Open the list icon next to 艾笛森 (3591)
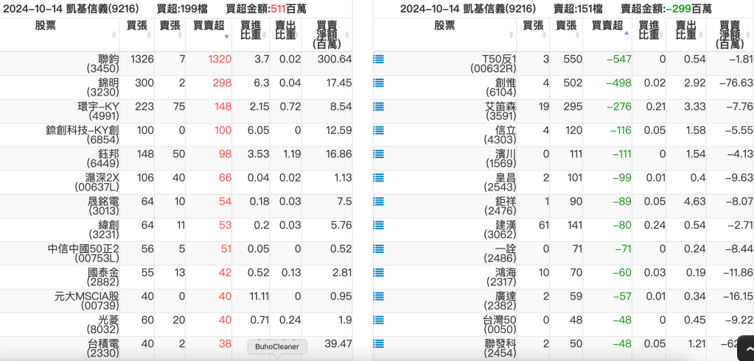This screenshot has height=361, width=754. [x=379, y=107]
